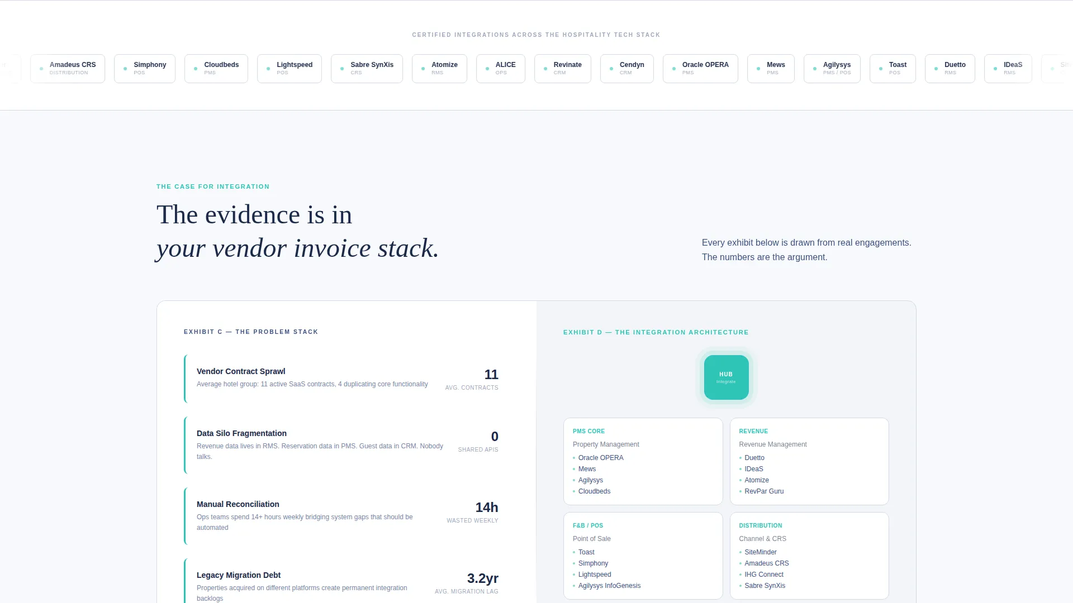Viewport: 1073px width, 603px height.
Task: Click the Agilysys PMS / POS chip
Action: pyautogui.click(x=832, y=69)
